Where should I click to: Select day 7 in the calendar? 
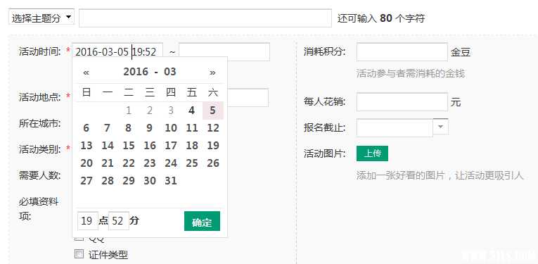coord(108,128)
